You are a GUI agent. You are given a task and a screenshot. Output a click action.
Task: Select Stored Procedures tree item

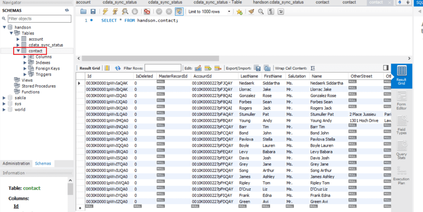tap(39, 86)
